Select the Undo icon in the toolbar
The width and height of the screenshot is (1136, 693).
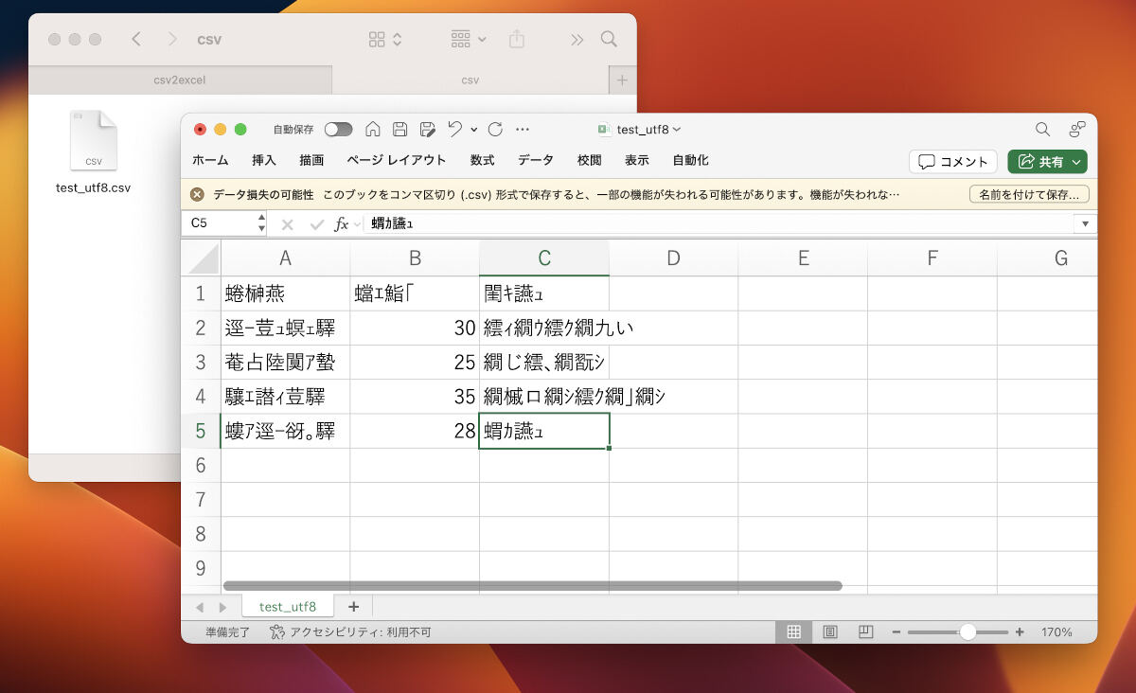point(454,130)
